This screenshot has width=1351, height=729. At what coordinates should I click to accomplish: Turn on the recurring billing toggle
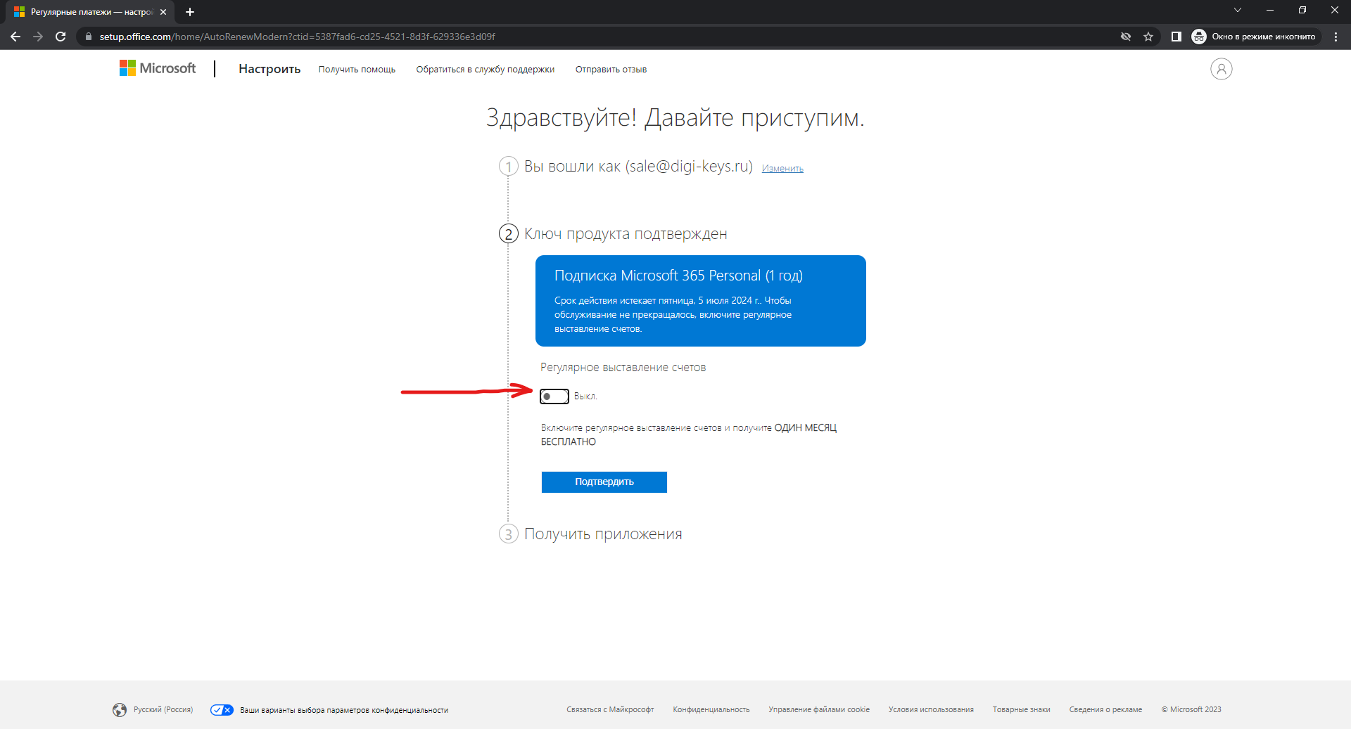click(x=554, y=396)
